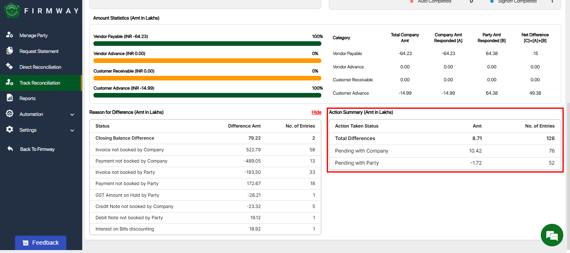Click the Manage Party sidebar icon
Screen dimensions: 570x253
point(10,35)
